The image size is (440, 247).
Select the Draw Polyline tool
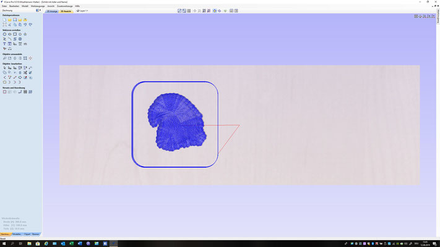(x=4, y=39)
